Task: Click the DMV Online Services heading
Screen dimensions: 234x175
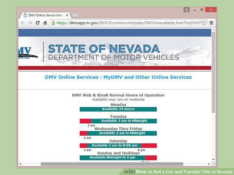Action: coord(118,77)
